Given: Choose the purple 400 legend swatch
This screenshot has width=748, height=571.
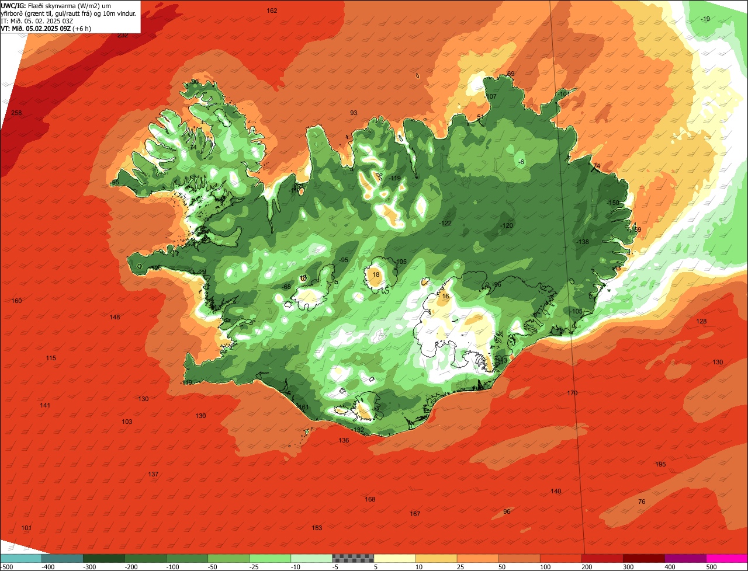Looking at the screenshot, I should click(685, 558).
